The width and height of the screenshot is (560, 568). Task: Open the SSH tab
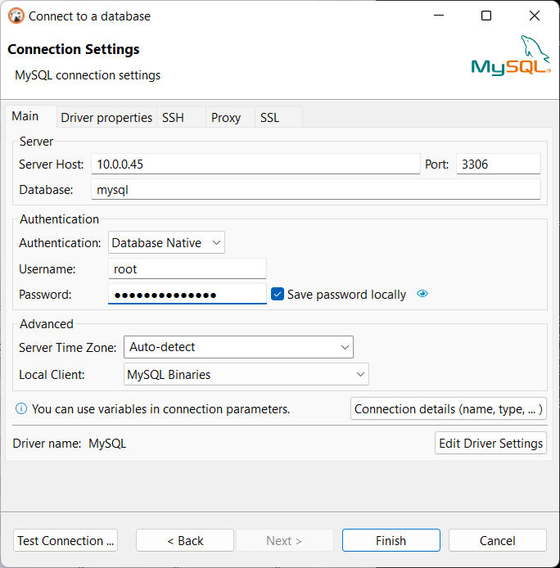tap(173, 118)
